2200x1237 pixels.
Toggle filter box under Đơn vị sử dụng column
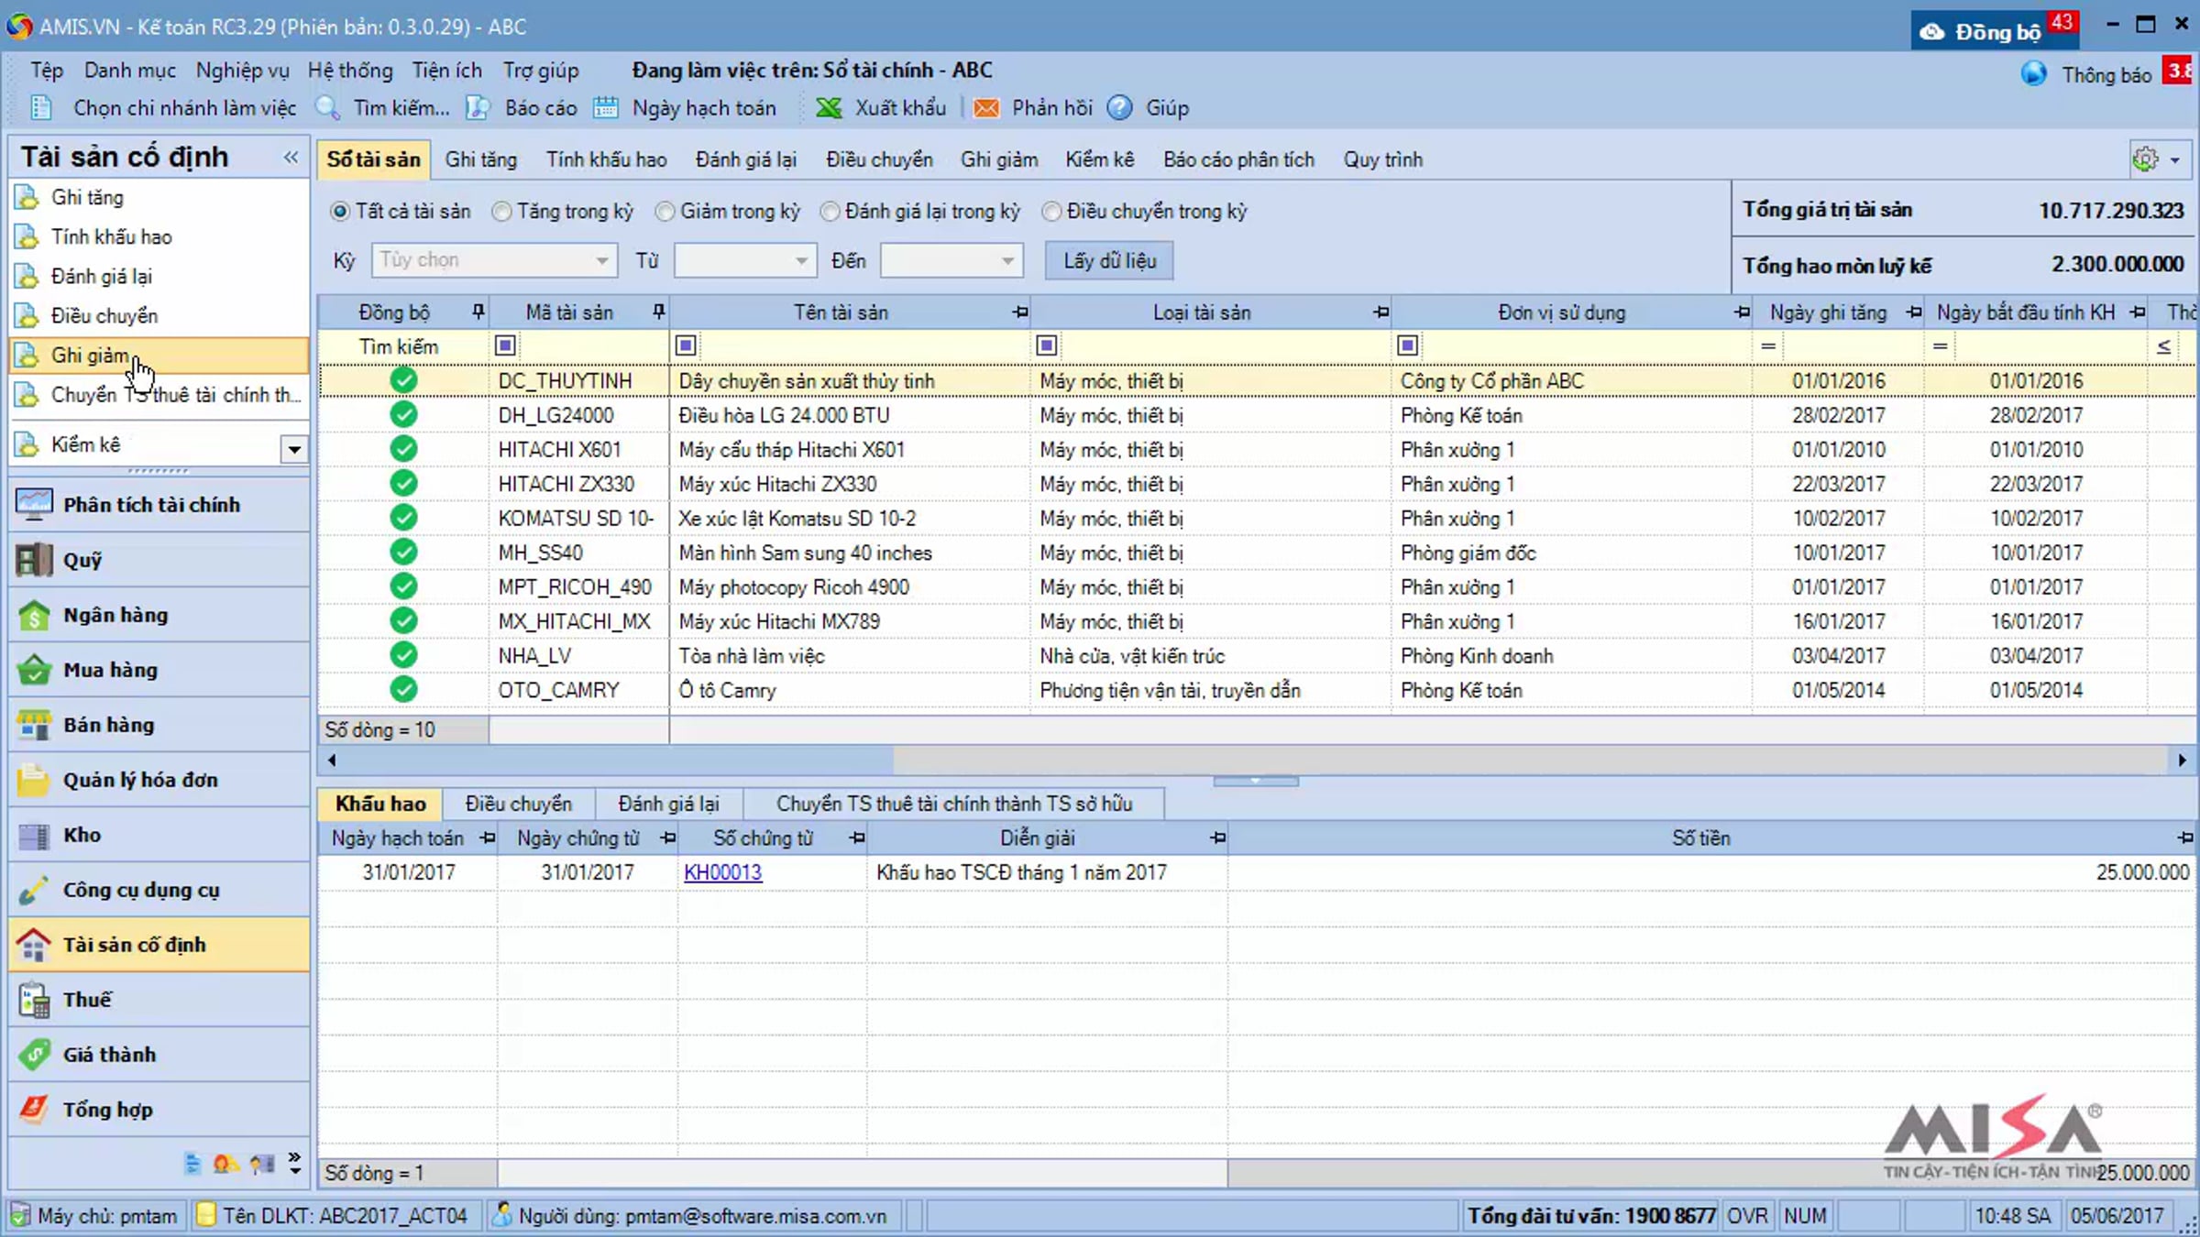click(x=1408, y=345)
